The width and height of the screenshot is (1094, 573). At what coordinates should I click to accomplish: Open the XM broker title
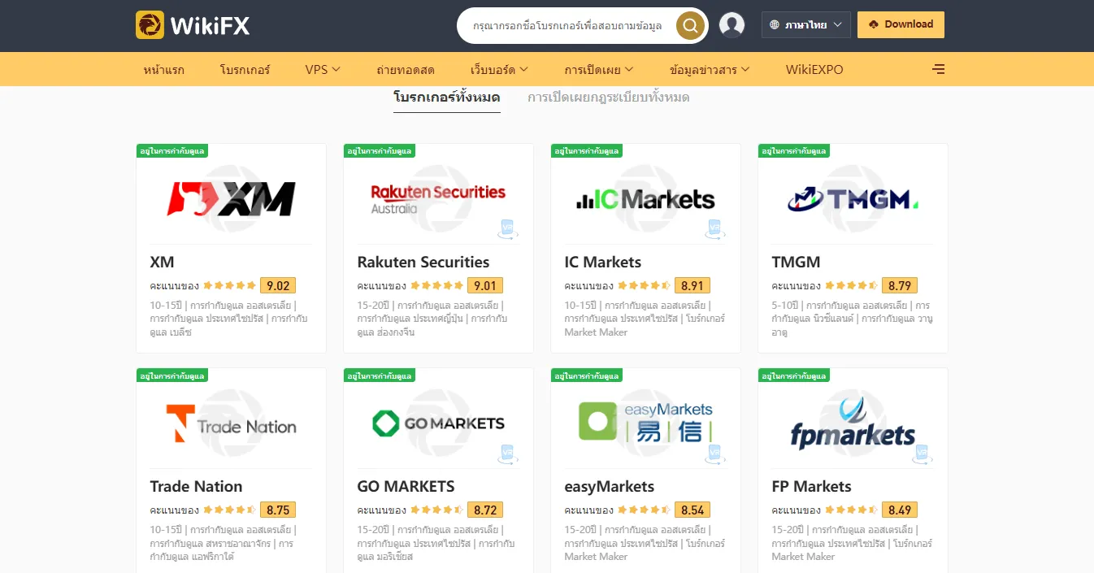(163, 262)
